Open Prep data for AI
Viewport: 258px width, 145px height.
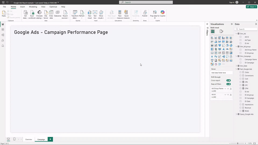tap(155, 15)
